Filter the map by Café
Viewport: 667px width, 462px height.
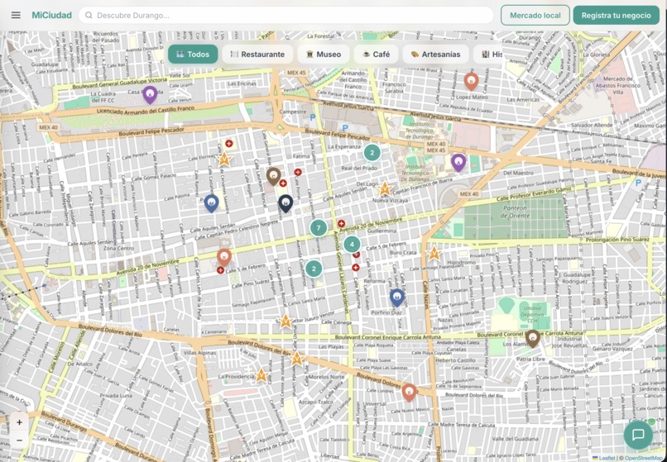[376, 55]
